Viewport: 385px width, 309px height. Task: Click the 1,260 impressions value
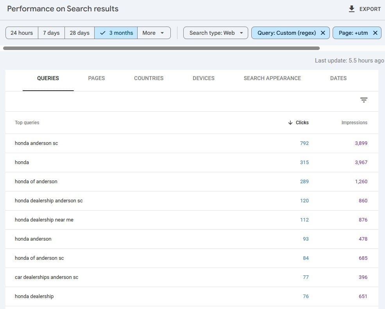(361, 182)
